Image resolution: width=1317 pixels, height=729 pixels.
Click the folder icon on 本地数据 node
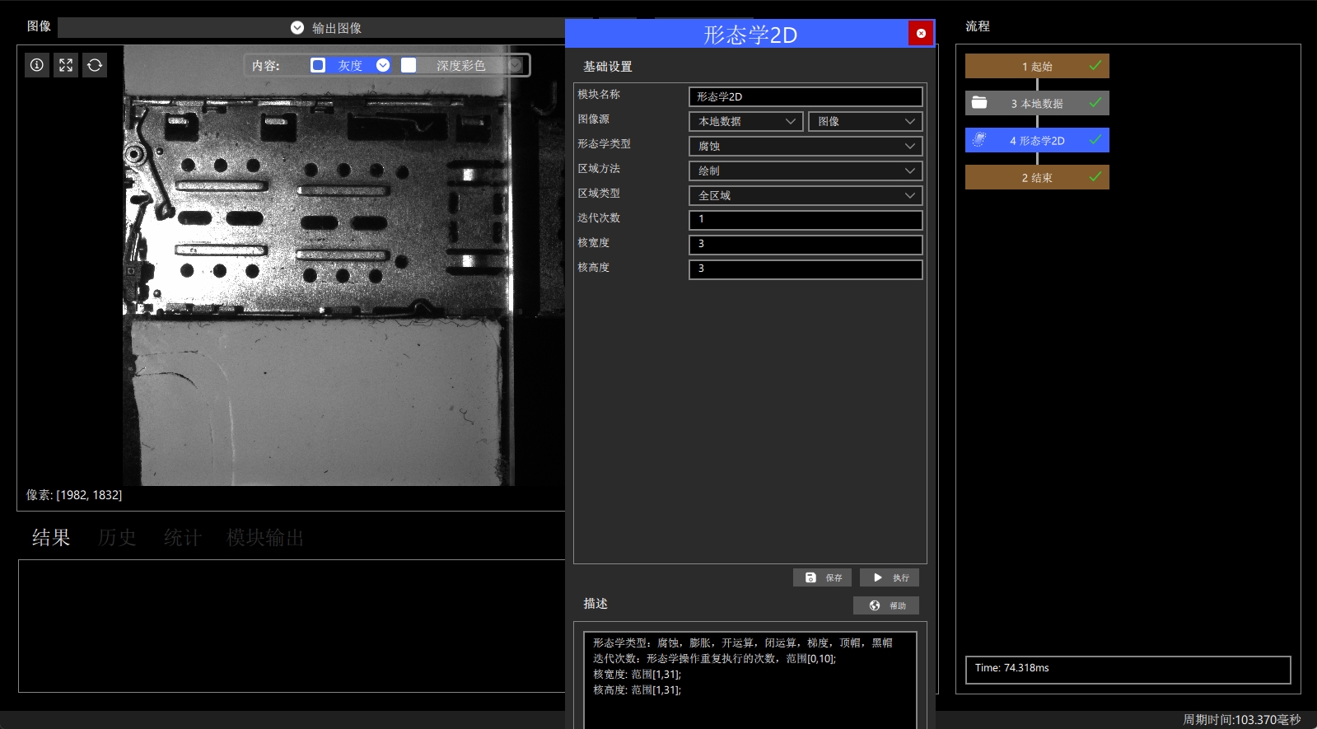979,103
